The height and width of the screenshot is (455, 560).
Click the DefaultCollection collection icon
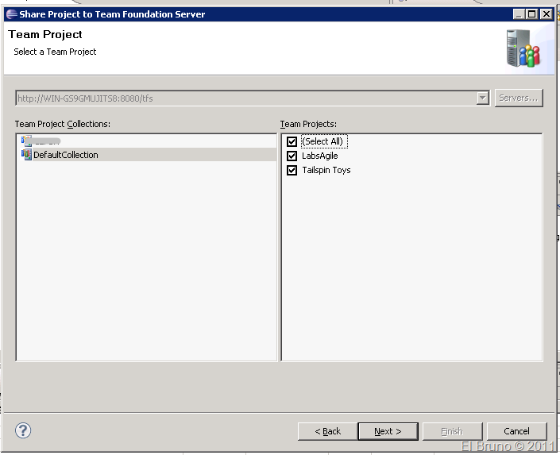(26, 155)
